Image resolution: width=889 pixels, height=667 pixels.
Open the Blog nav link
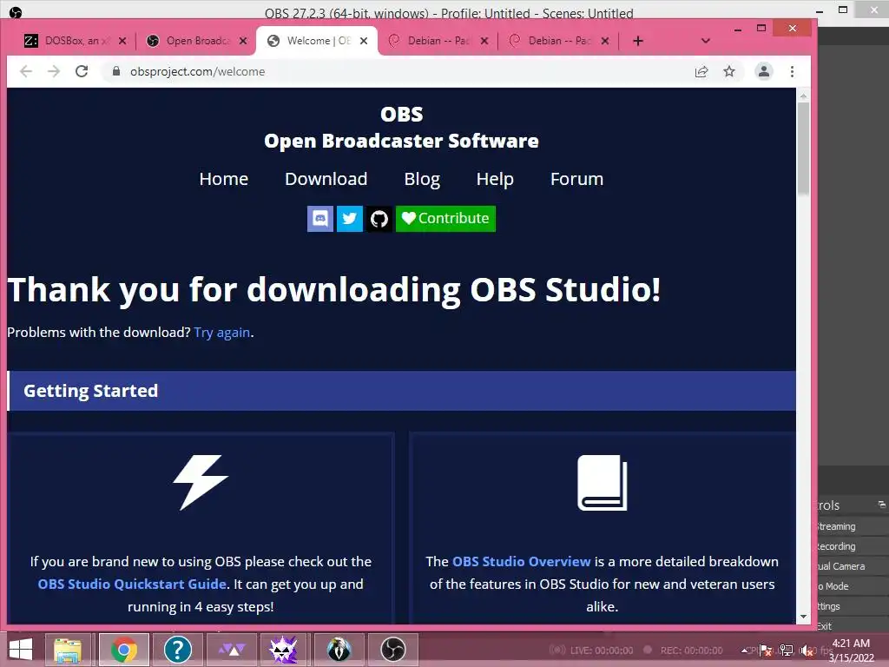423,179
